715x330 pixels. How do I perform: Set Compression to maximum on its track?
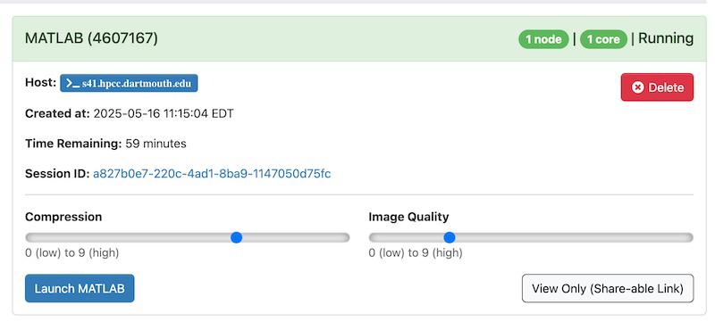[x=345, y=237]
